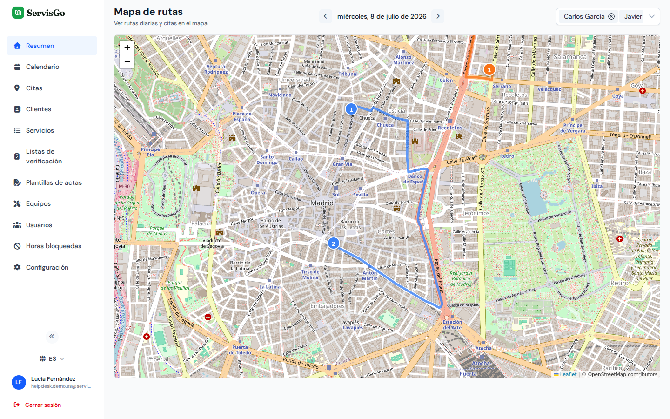The height and width of the screenshot is (419, 670).
Task: Click the Salamanca label on the map
Action: click(x=570, y=57)
